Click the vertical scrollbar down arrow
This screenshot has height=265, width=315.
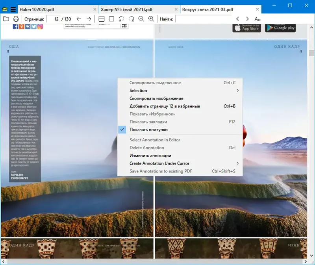tap(311, 256)
